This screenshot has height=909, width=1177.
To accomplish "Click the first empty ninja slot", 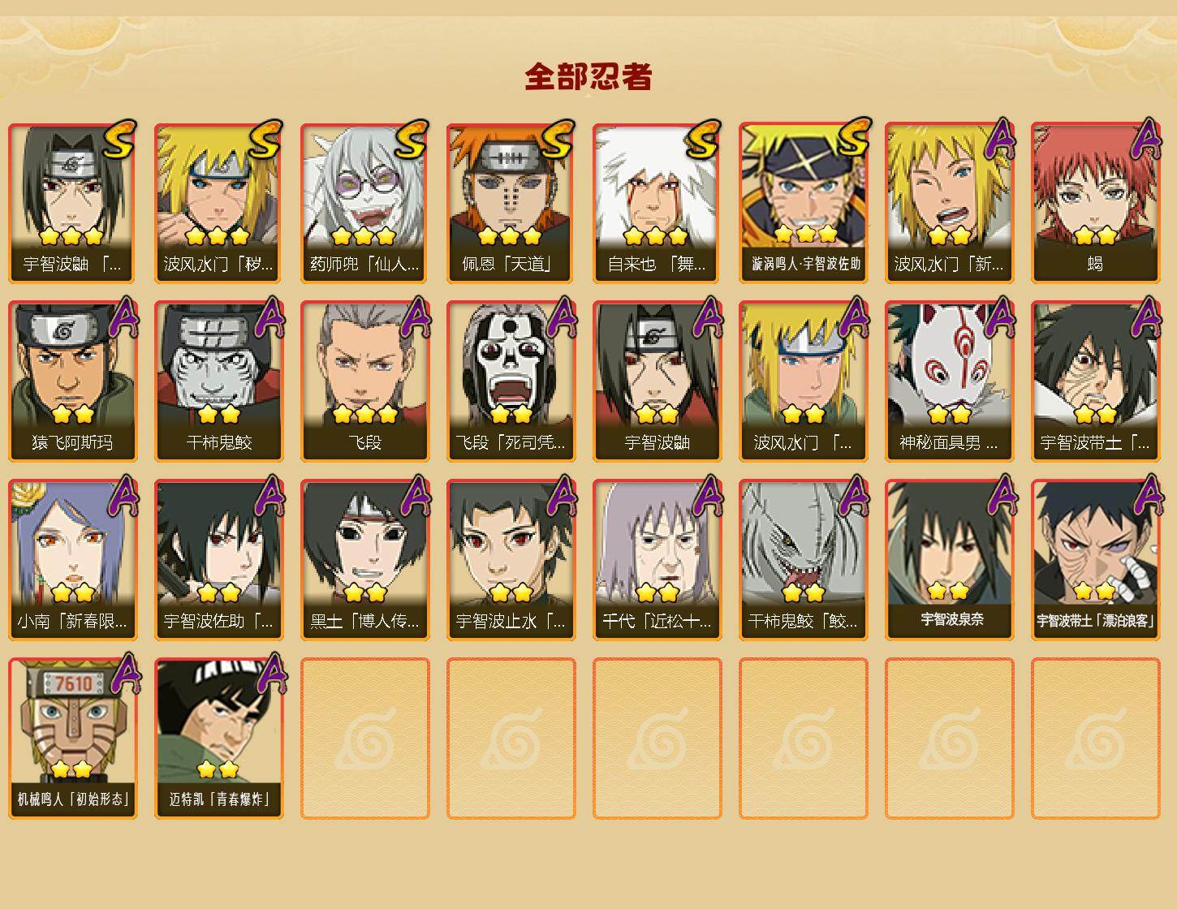I will coord(364,739).
